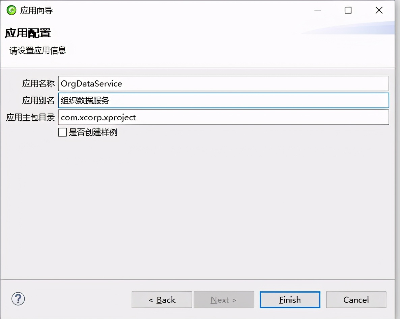400x319 pixels.
Task: Enable the 是否创建样例 checkbox
Action: (62, 132)
